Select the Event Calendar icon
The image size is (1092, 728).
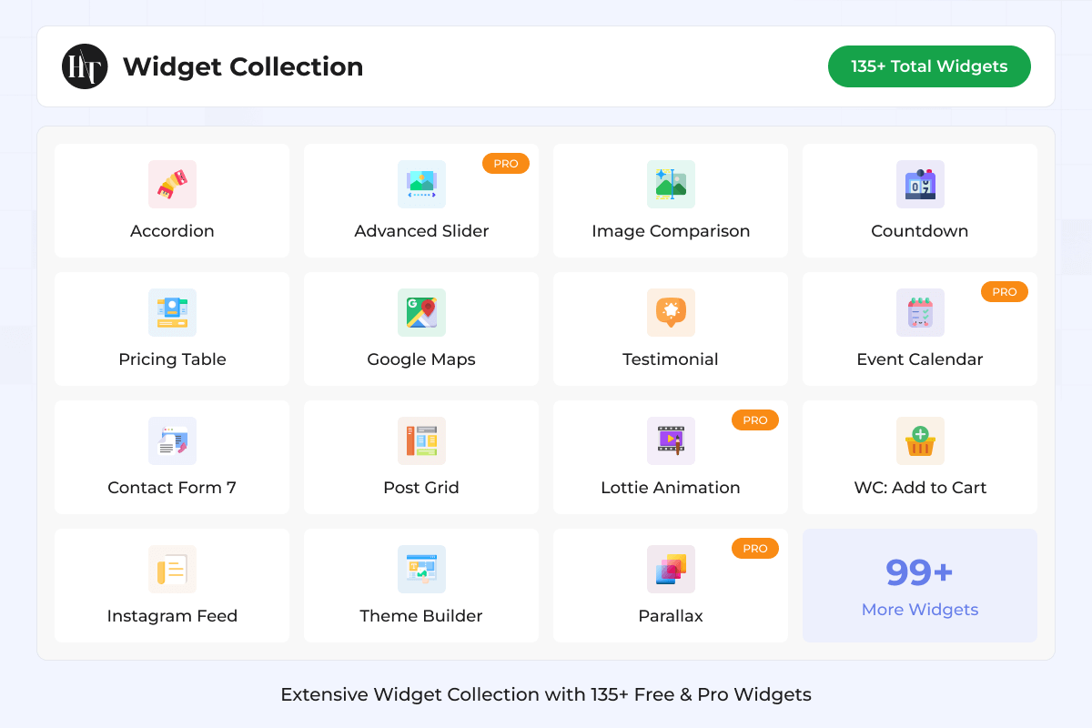[x=920, y=312]
